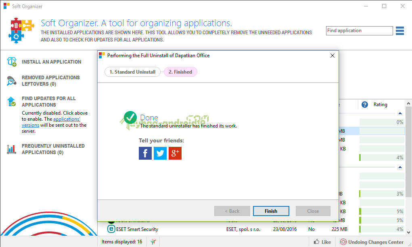Share on Twitter
The image size is (412, 247).
click(x=160, y=153)
